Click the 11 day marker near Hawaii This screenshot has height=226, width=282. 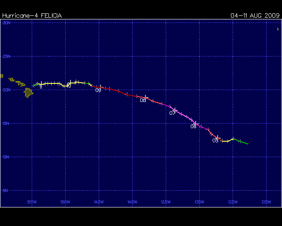[x=41, y=87]
